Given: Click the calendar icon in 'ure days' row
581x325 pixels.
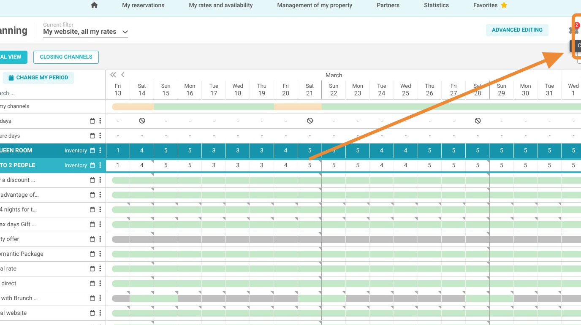Looking at the screenshot, I should pyautogui.click(x=92, y=136).
